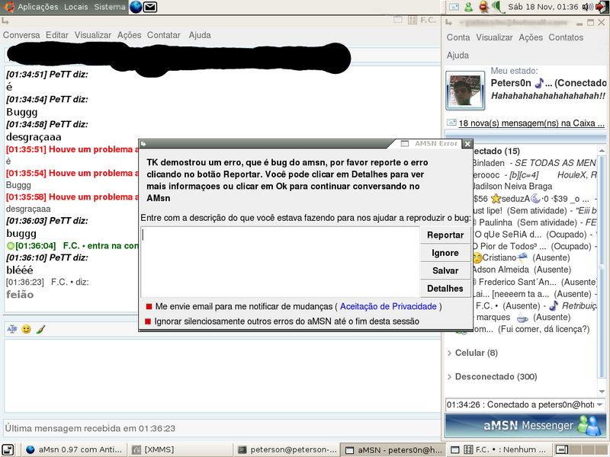
Task: Click the Reportar button in error dialog
Action: (x=445, y=235)
